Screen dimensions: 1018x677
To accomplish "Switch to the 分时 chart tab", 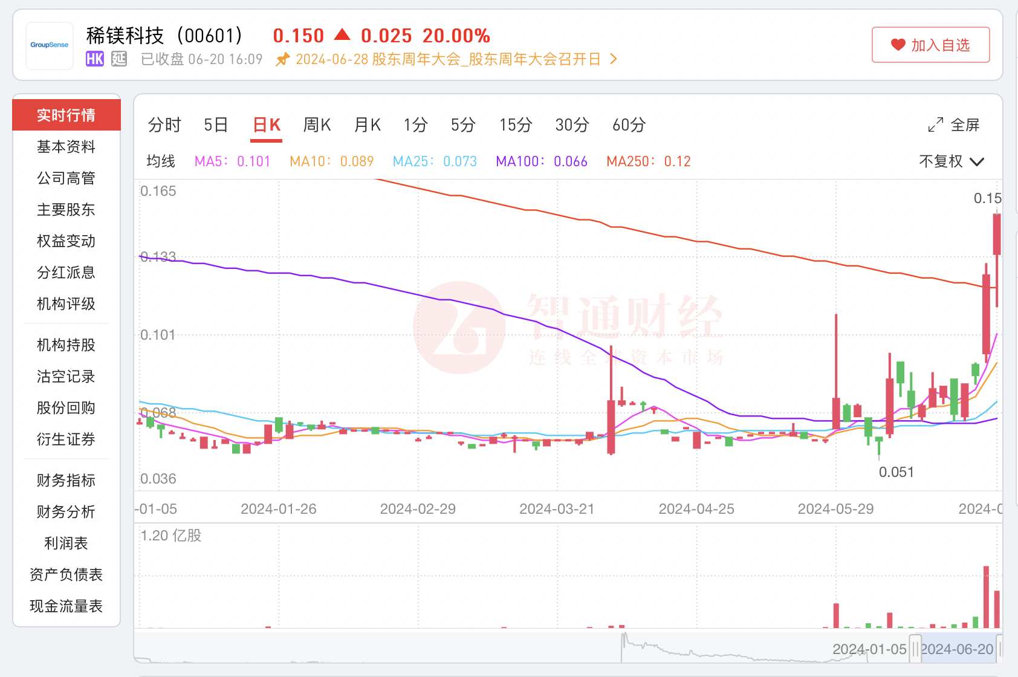I will pos(164,125).
